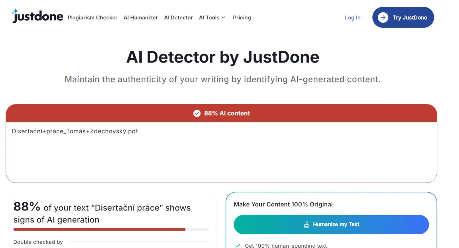
Task: Open AI Humanizer page
Action: [x=141, y=18]
